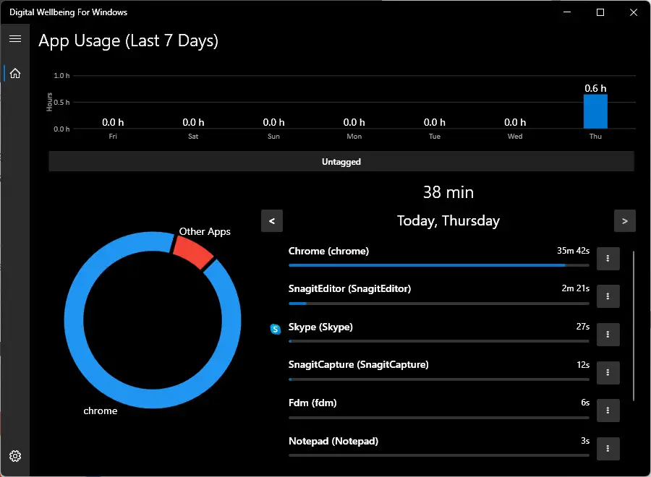Click Chrome's usage progress bar
Viewport: 651px width, 477px height.
[427, 265]
